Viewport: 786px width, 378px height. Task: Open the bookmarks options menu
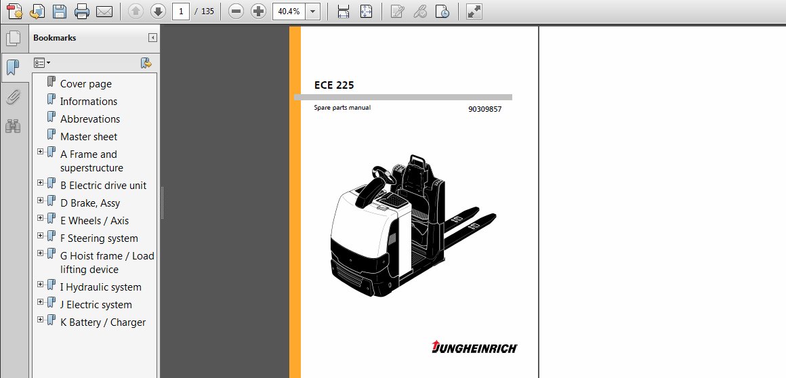pyautogui.click(x=41, y=63)
